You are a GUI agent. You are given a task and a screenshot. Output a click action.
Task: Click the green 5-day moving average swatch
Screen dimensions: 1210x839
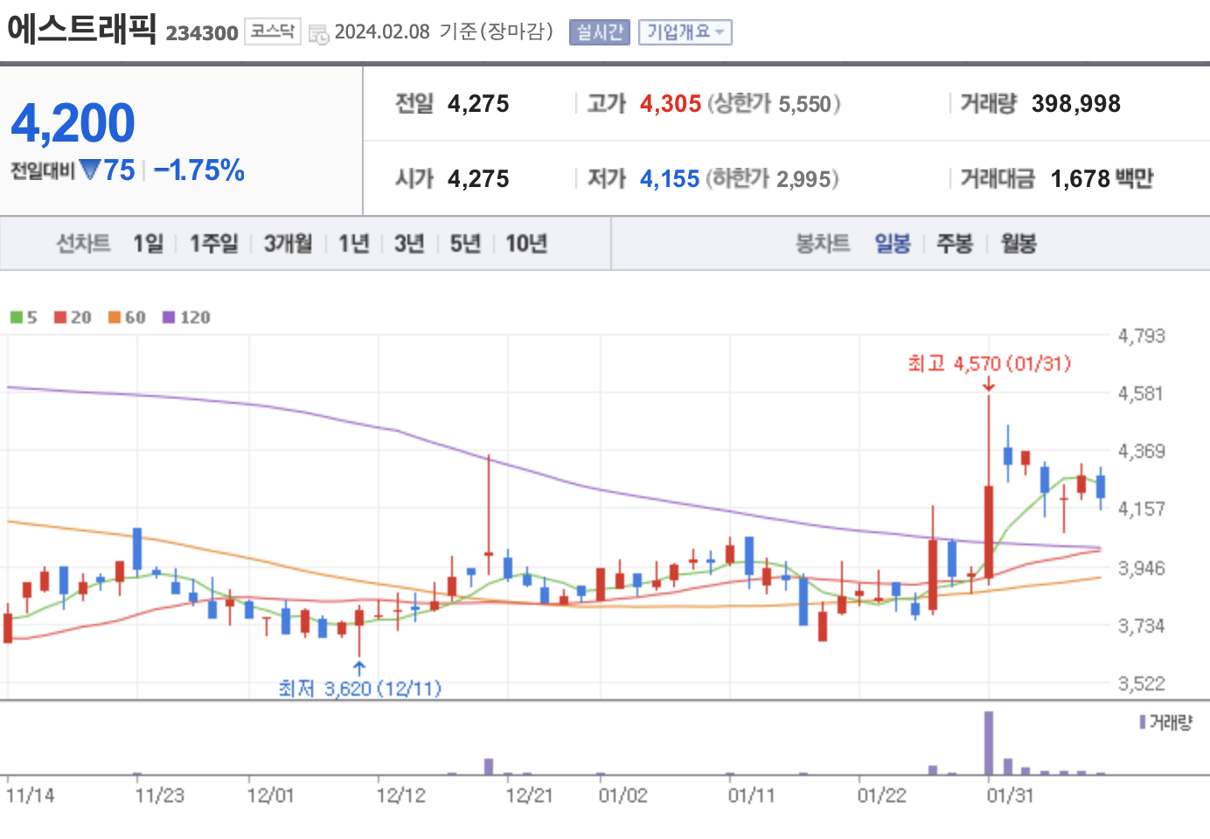[17, 317]
